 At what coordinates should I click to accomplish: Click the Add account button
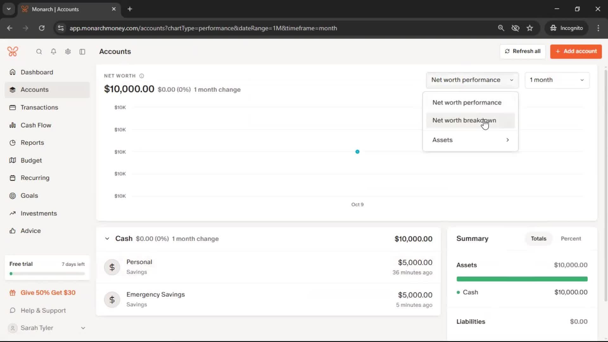click(x=576, y=51)
